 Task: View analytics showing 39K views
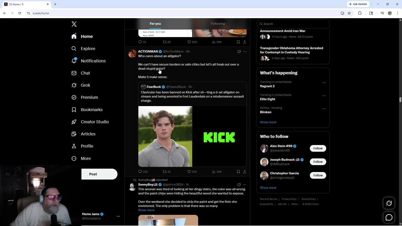point(217,172)
